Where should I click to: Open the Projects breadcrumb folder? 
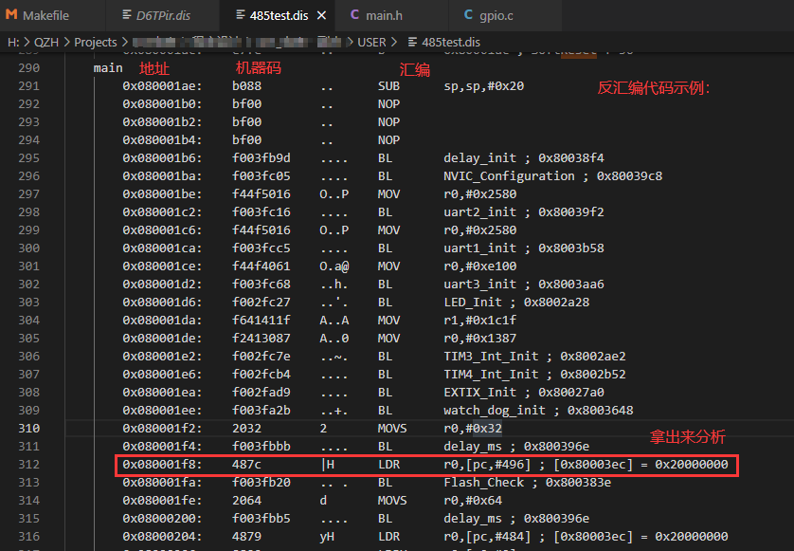coord(95,42)
